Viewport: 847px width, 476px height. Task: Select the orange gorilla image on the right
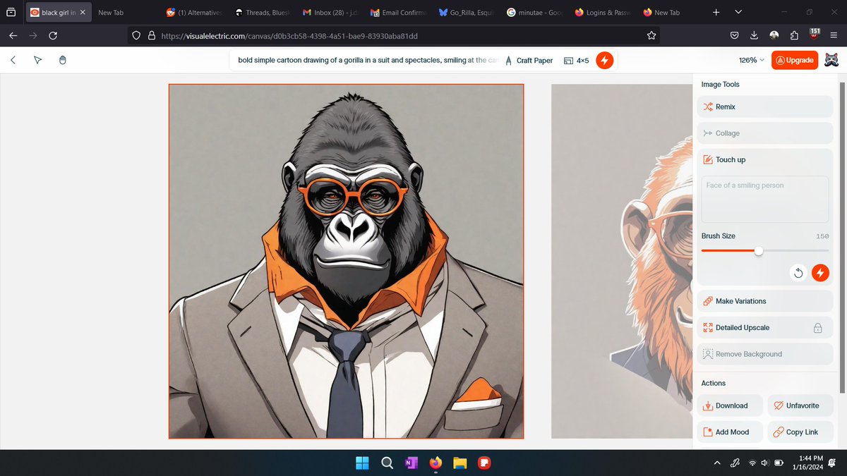[621, 262]
